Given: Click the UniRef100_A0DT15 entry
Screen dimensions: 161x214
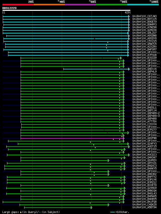Looking at the screenshot, I should click(x=144, y=146).
